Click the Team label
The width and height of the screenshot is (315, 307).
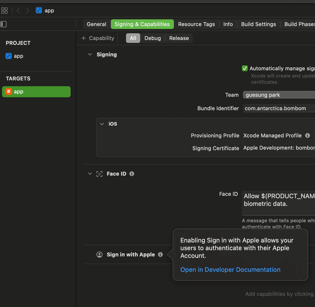[232, 95]
